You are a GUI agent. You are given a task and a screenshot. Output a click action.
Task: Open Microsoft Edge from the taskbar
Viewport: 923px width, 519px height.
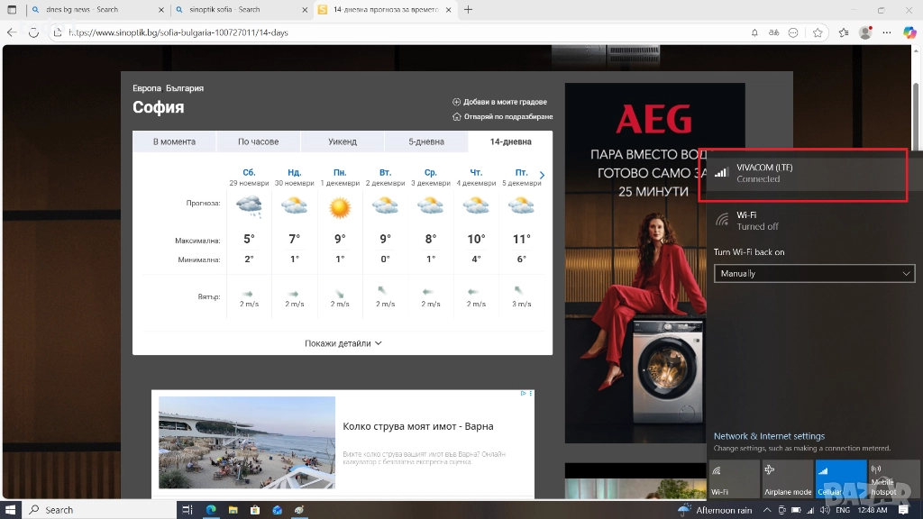click(211, 510)
